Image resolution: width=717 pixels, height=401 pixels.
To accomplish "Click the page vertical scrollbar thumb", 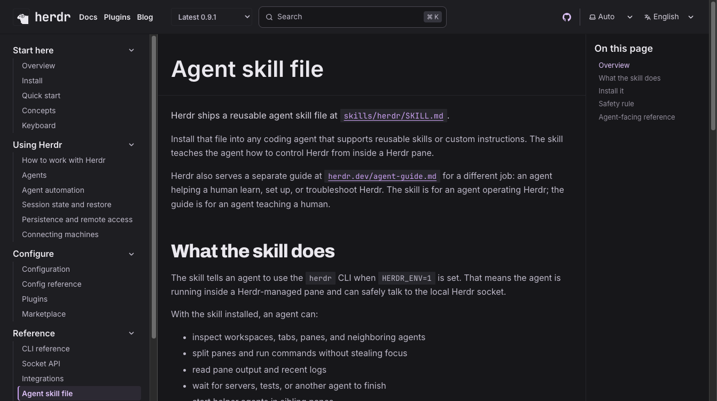I will tap(713, 66).
